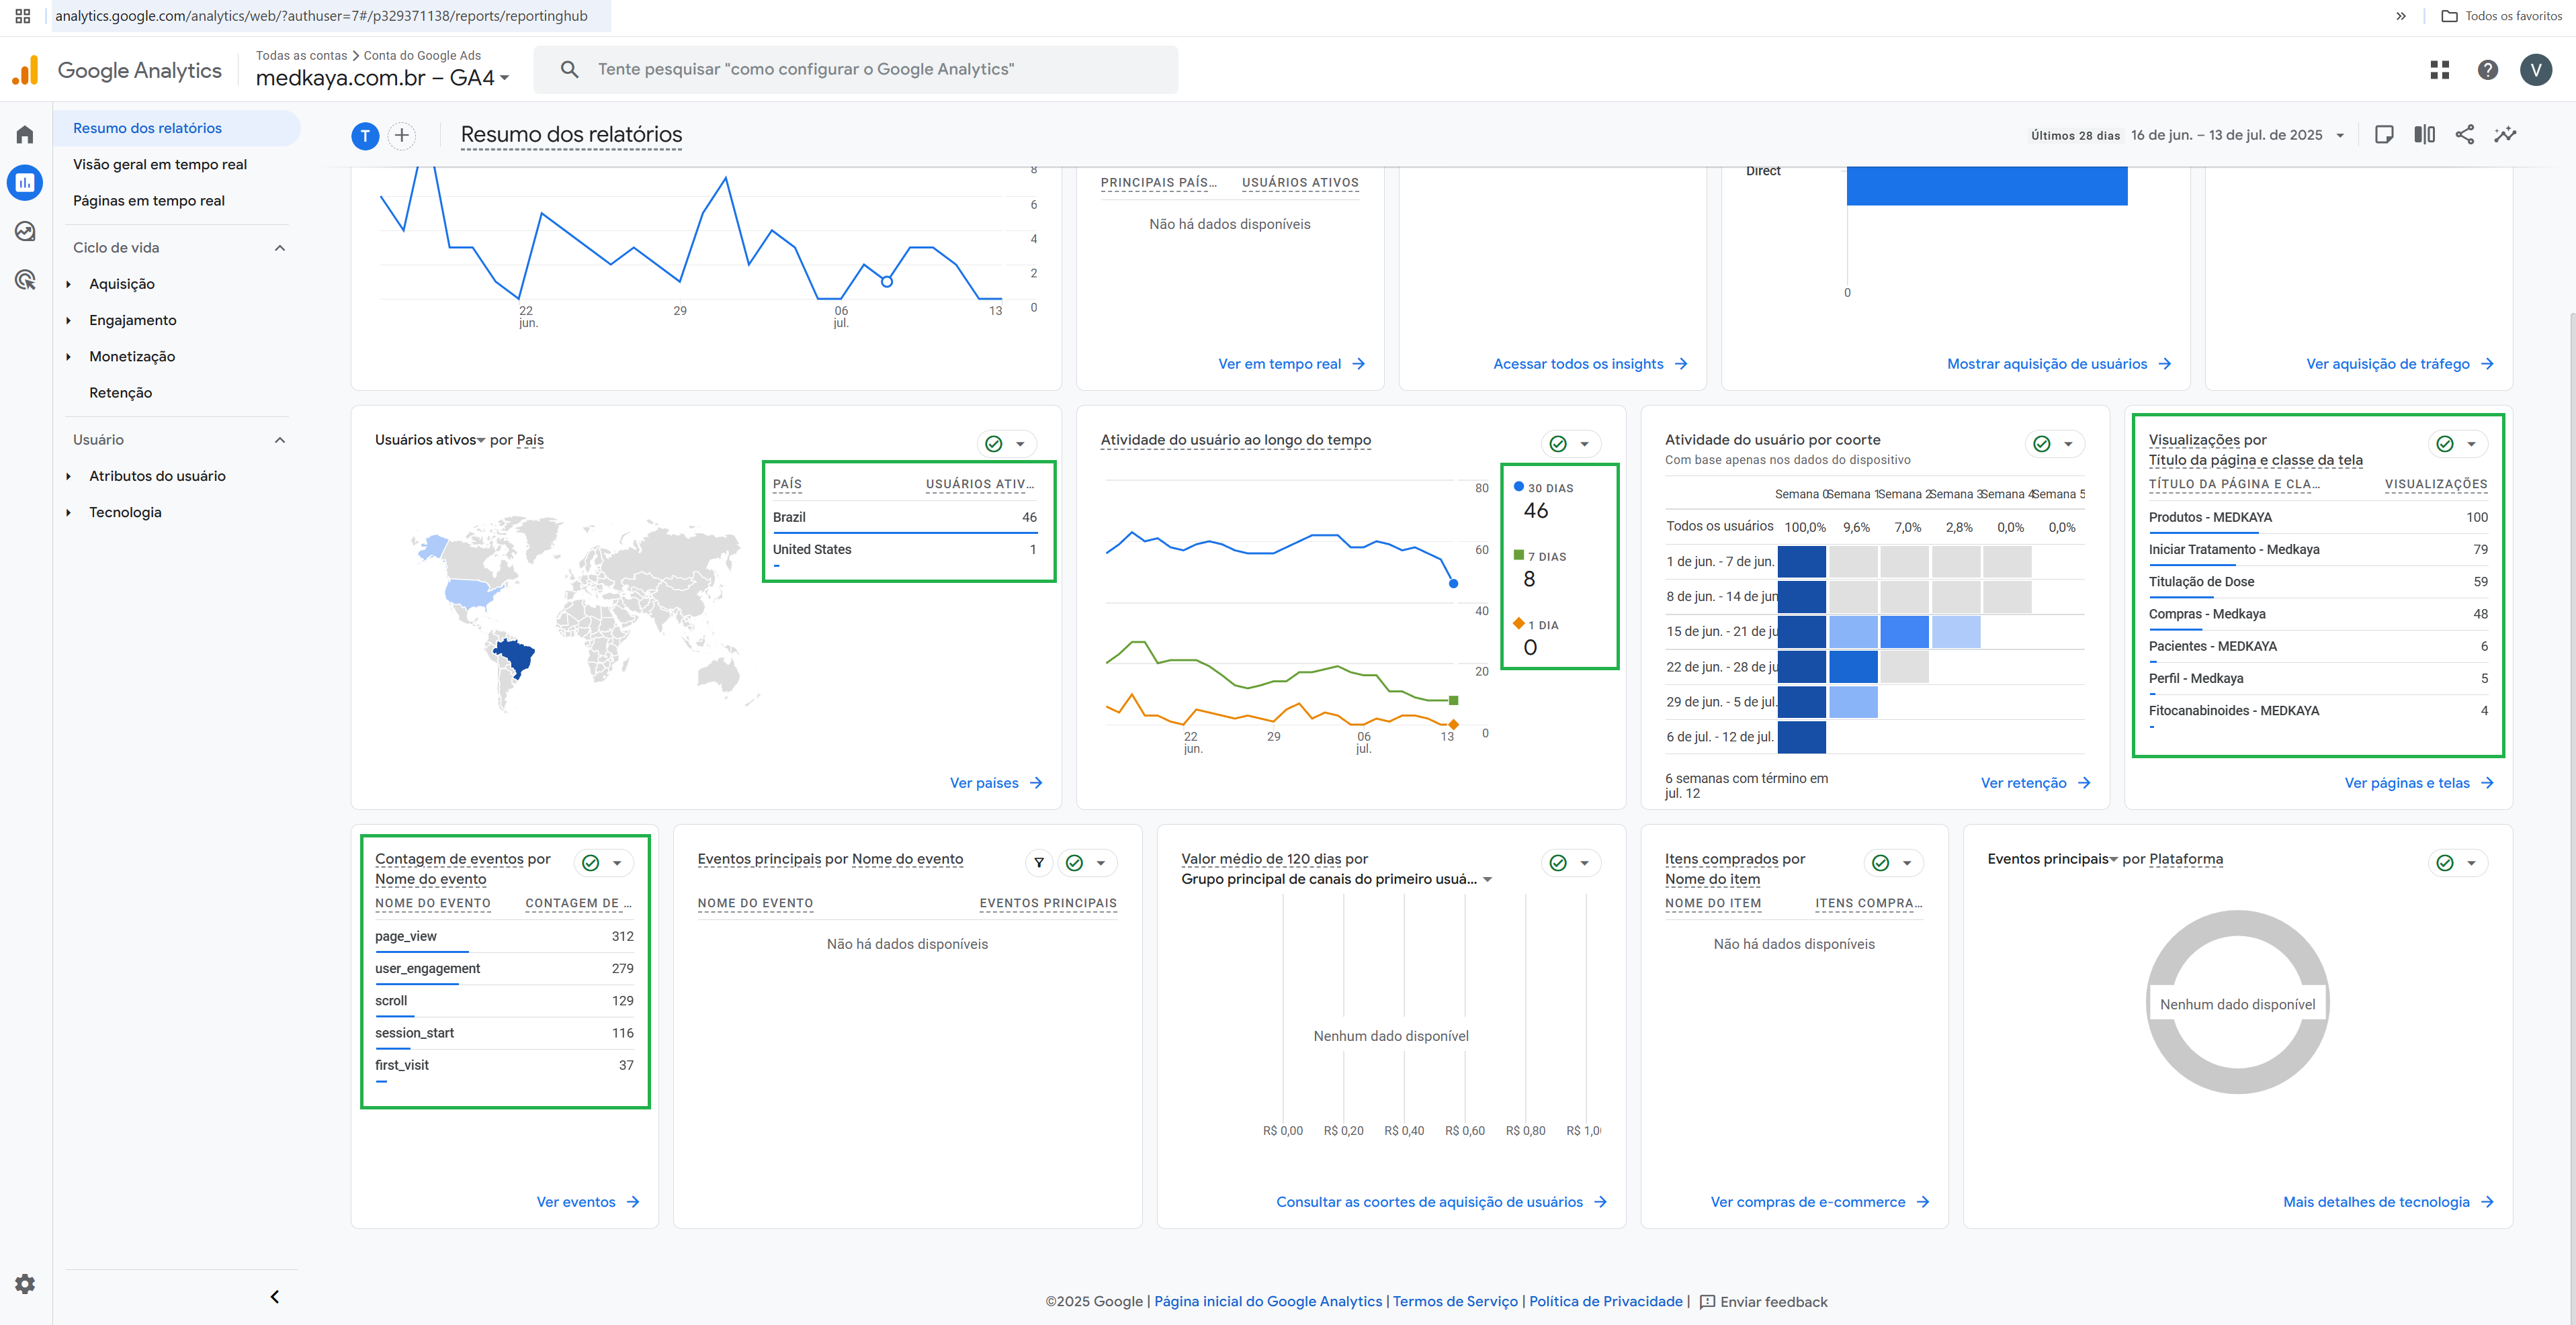Click the Enviar feedback icon in the footer
This screenshot has height=1325, width=2576.
click(1707, 1302)
